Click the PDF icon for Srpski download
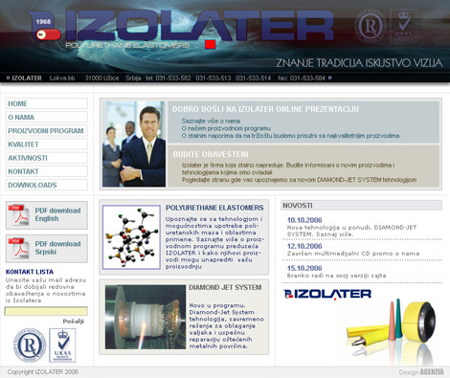The image size is (450, 378). coord(19,248)
